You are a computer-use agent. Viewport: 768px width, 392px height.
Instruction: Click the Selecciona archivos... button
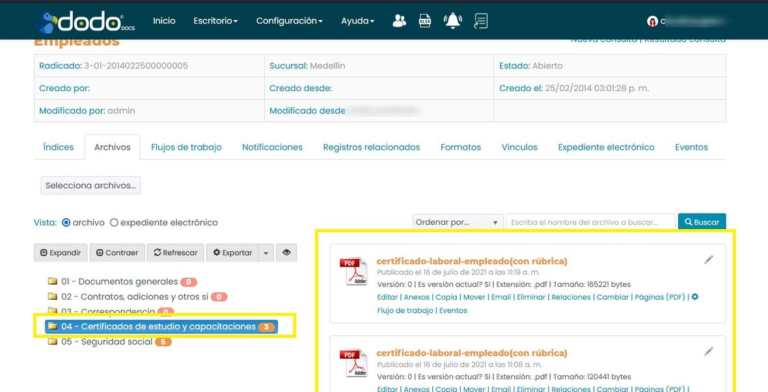pyautogui.click(x=90, y=186)
